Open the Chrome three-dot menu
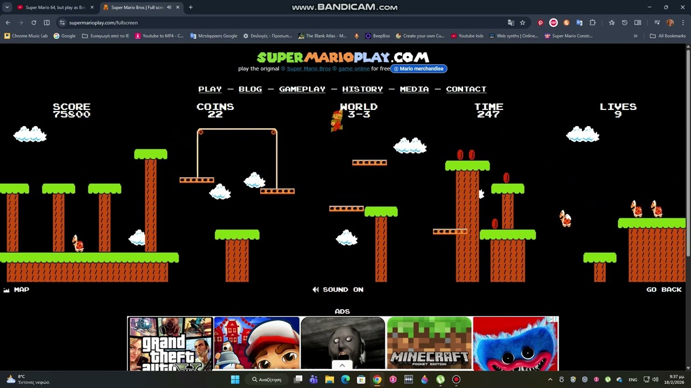 click(x=683, y=23)
